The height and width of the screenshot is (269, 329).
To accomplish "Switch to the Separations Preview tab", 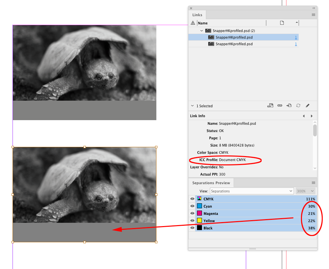I will [211, 183].
